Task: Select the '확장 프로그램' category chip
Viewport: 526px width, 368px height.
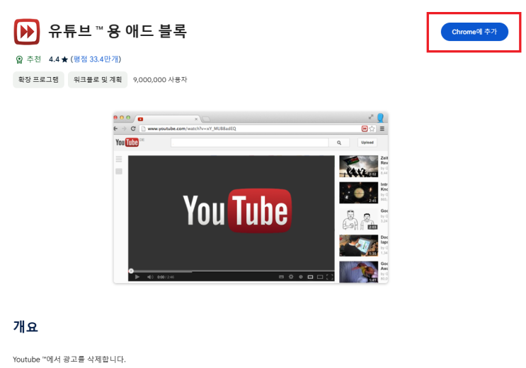Action: [38, 80]
